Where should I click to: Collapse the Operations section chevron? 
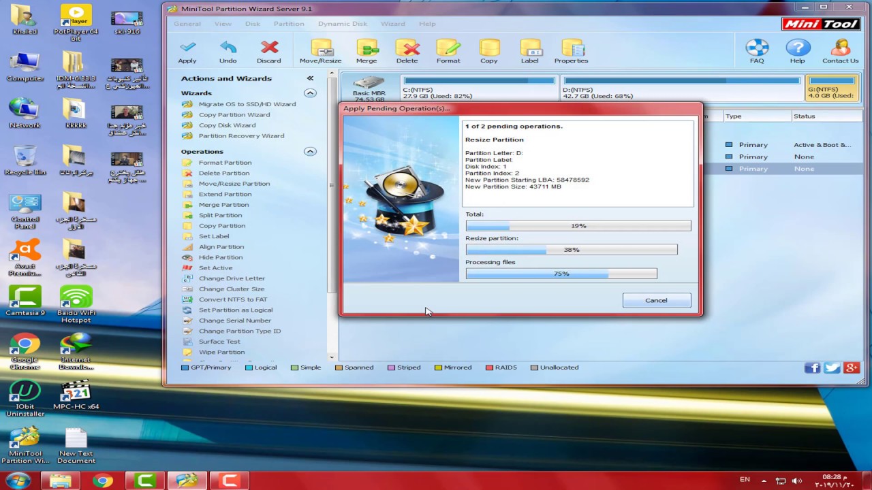[x=310, y=152]
